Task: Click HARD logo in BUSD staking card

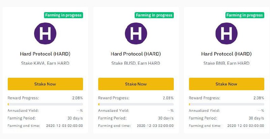Action: click(136, 33)
